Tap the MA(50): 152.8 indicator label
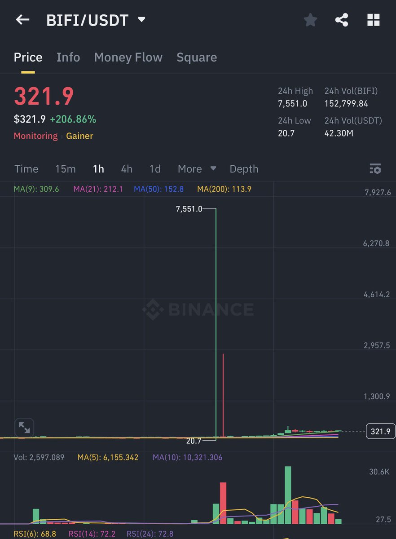This screenshot has width=396, height=539. (159, 189)
